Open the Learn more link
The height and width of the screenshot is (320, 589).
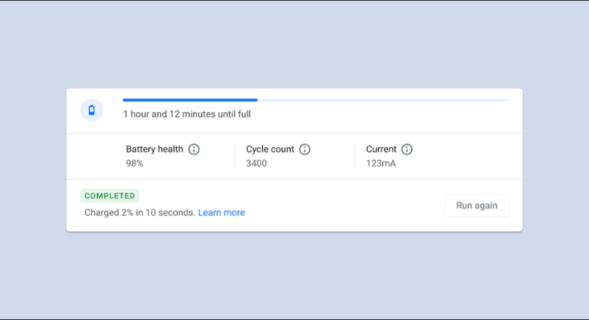pyautogui.click(x=222, y=213)
